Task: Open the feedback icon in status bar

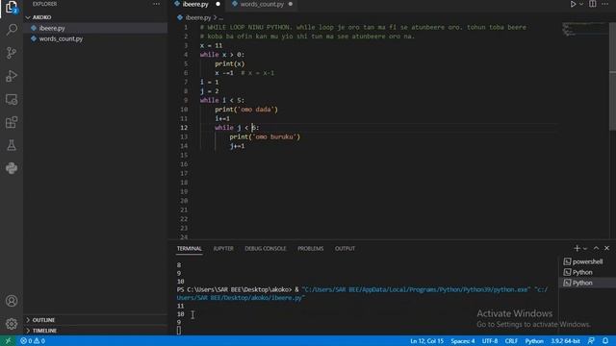Action: click(x=591, y=341)
